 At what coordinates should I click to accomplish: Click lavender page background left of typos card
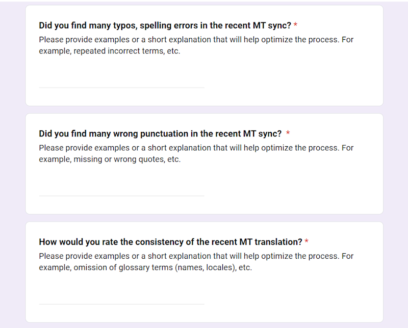(12, 56)
